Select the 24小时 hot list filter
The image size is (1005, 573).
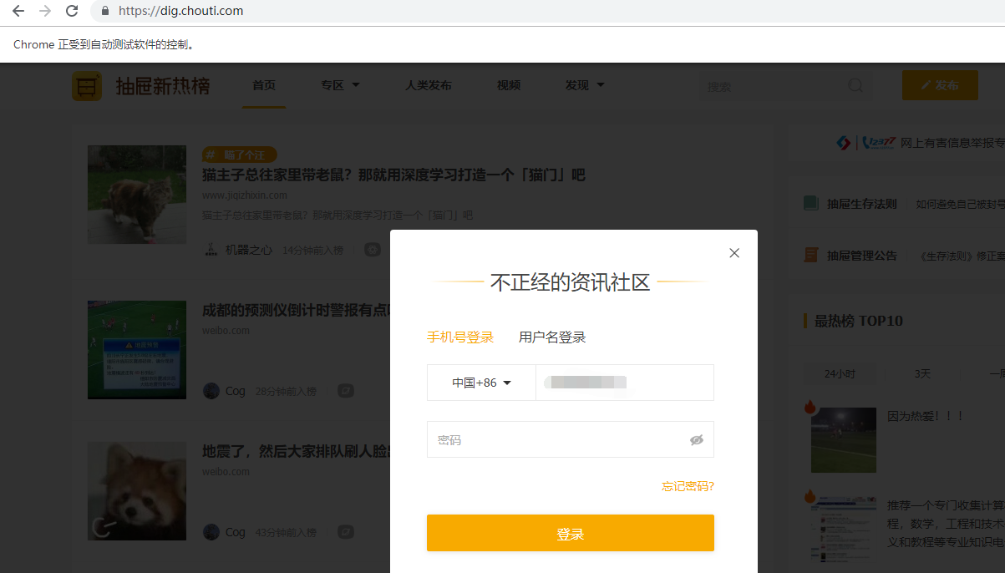(840, 373)
